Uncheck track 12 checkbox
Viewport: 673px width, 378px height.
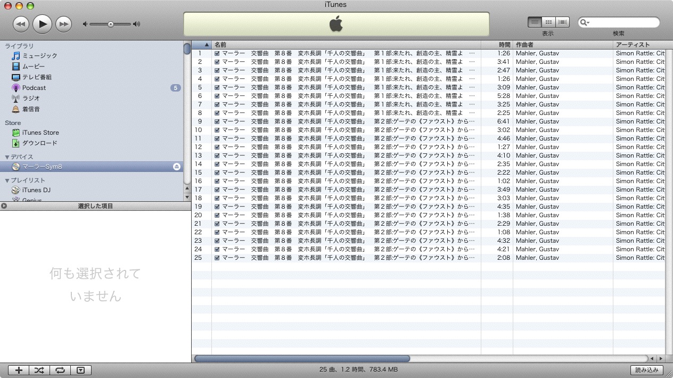pos(217,147)
